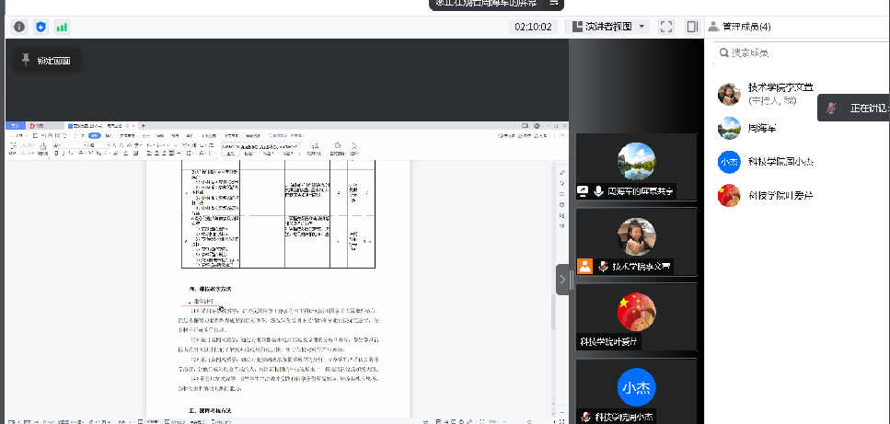
Task: Click the orange host icon on 李文昱's tile
Action: (584, 266)
